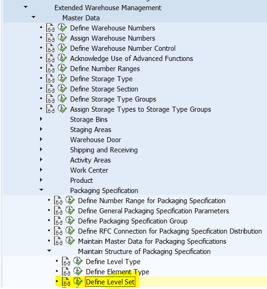Collapse Maintain Structure of Packaging Specification node
The width and height of the screenshot is (267, 289).
49,251
